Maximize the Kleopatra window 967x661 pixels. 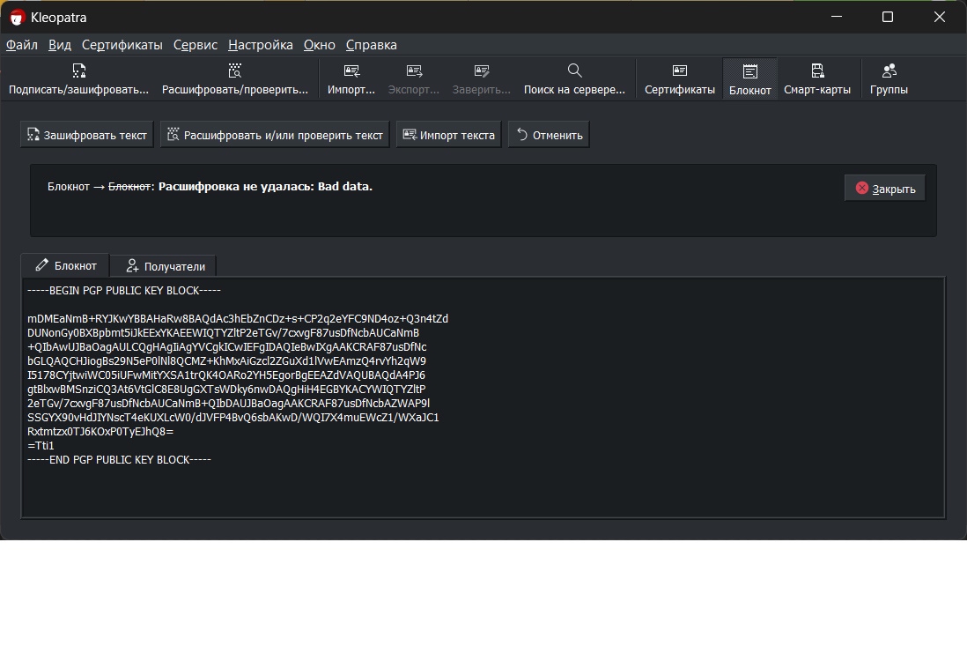[888, 17]
